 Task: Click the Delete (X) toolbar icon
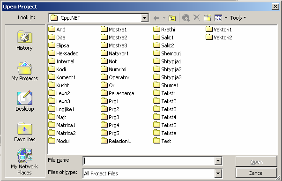197,18
